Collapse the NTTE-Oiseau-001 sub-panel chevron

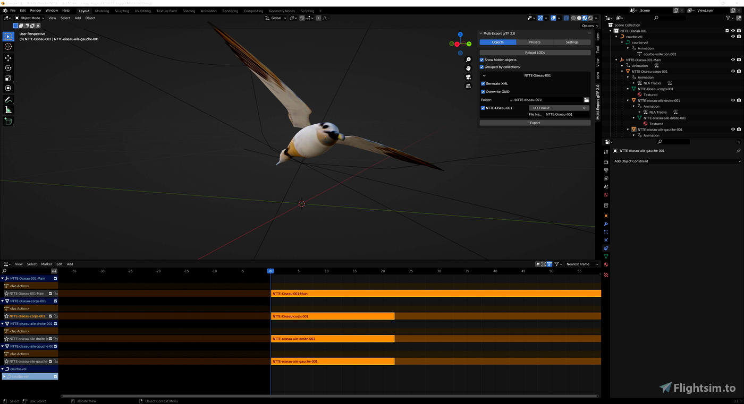(x=484, y=75)
